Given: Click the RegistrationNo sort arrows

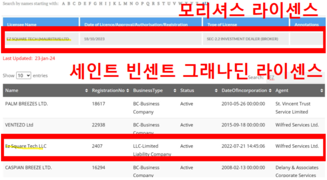Looking at the screenshot, I should 128,91.
